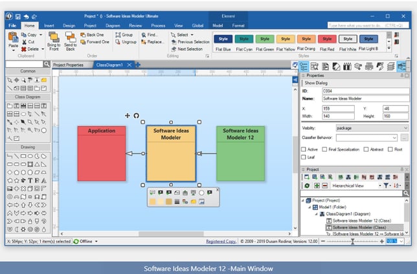Click the green refresh icon in Project panel
417x274 pixels.
307,185
